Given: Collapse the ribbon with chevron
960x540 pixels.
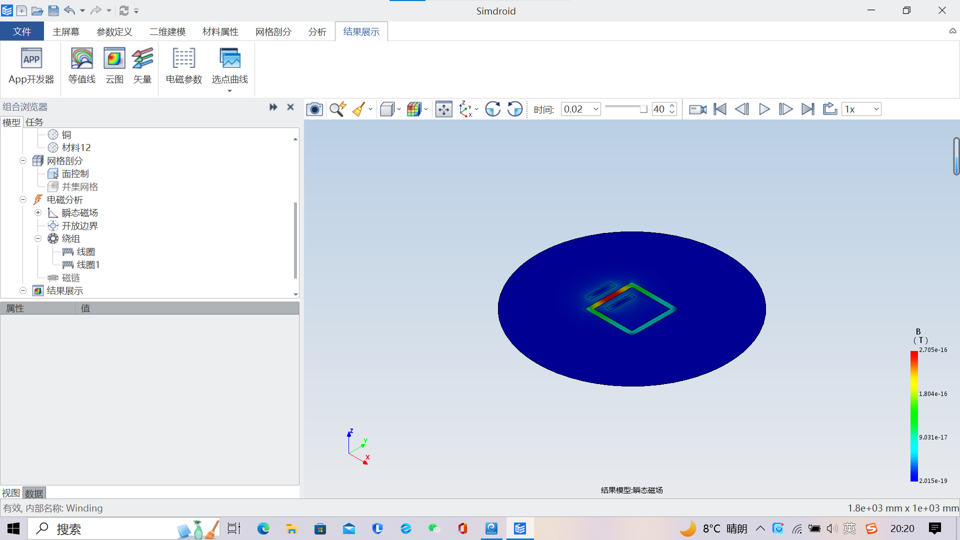Looking at the screenshot, I should pyautogui.click(x=952, y=31).
